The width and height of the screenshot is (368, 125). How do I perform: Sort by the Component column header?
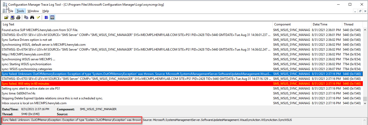pos(292,24)
